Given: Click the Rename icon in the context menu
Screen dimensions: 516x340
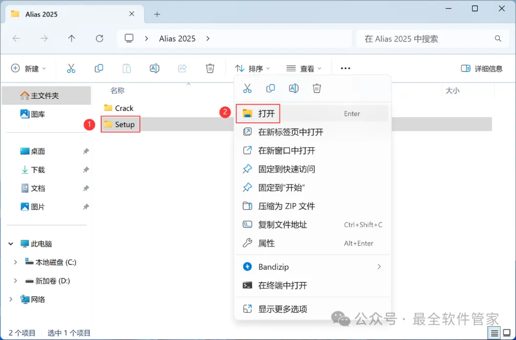Looking at the screenshot, I should [293, 88].
